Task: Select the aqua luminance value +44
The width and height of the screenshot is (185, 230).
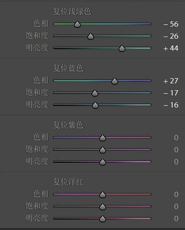Action: (171, 48)
